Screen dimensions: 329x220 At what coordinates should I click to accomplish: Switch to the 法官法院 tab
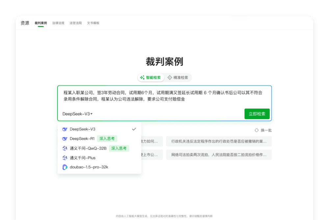tap(76, 23)
